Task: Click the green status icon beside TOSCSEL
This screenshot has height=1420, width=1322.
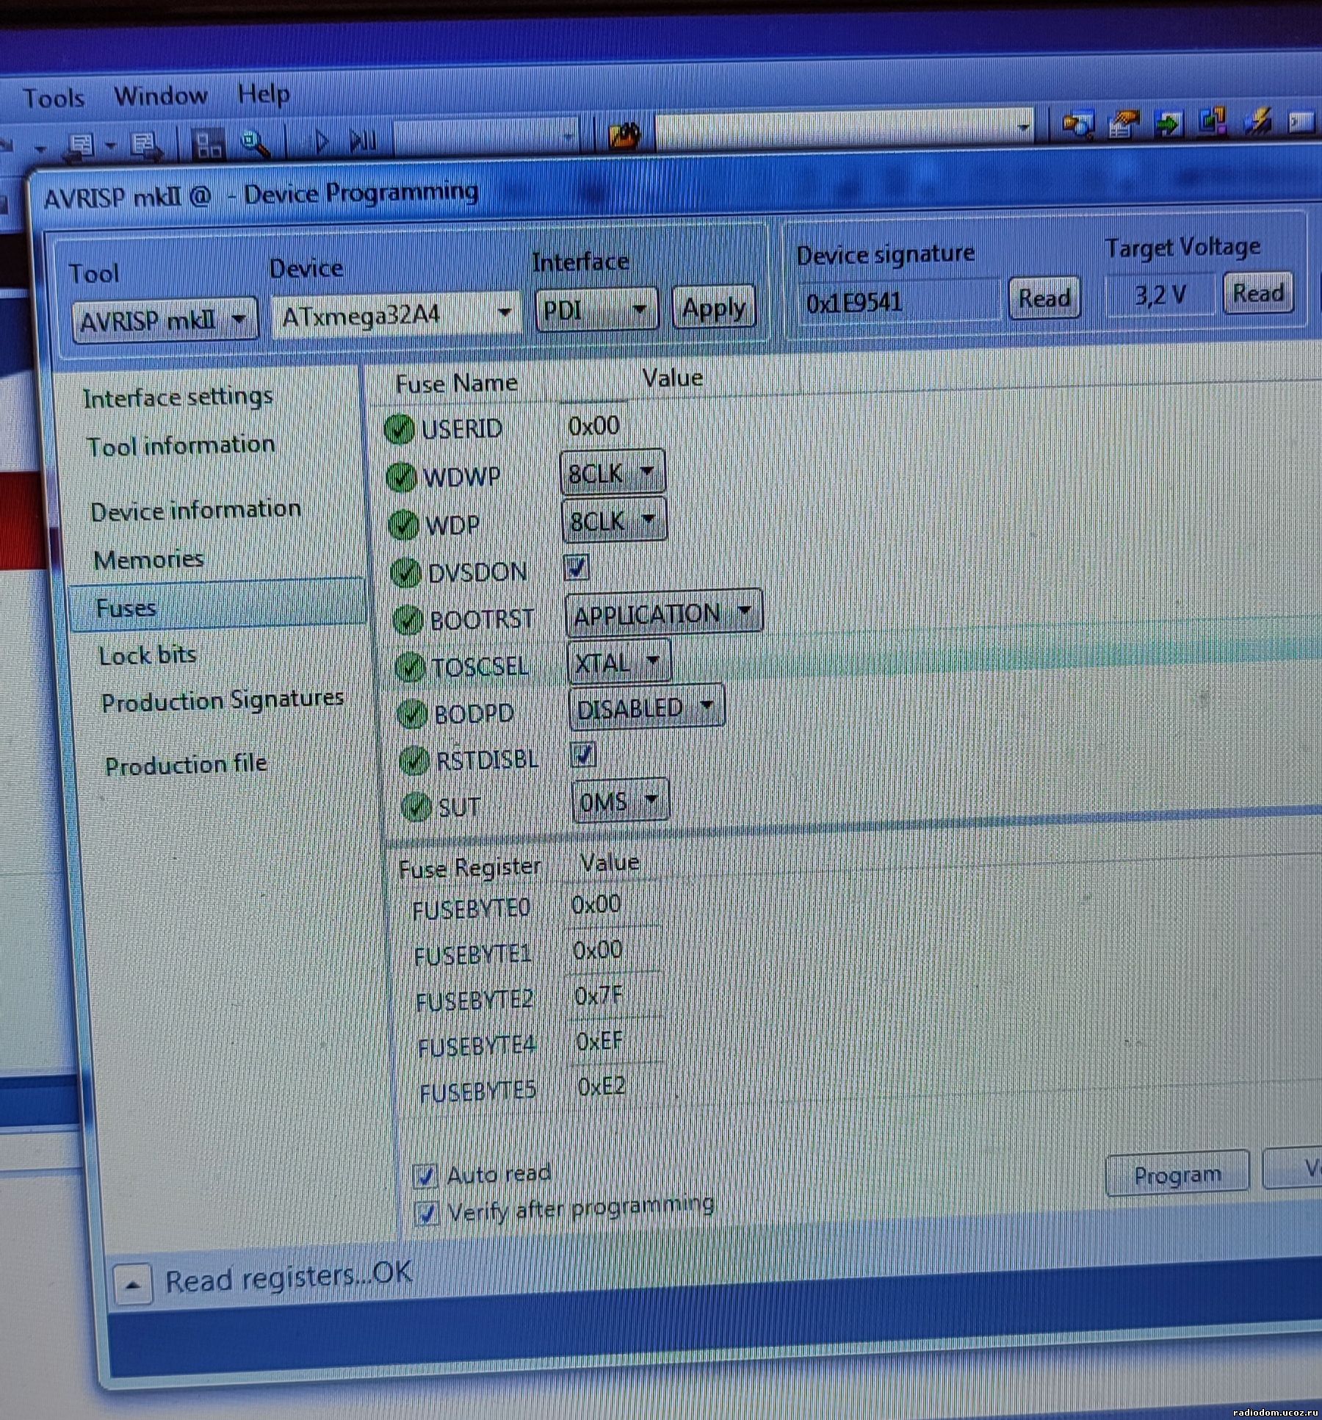Action: tap(410, 667)
